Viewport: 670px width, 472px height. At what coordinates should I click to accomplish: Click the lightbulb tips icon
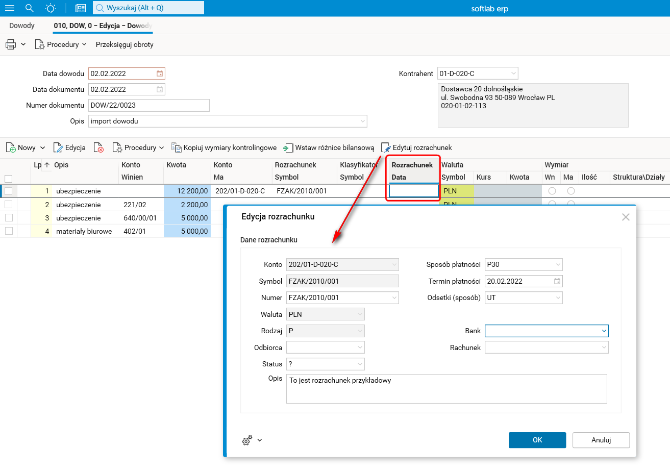tap(51, 8)
